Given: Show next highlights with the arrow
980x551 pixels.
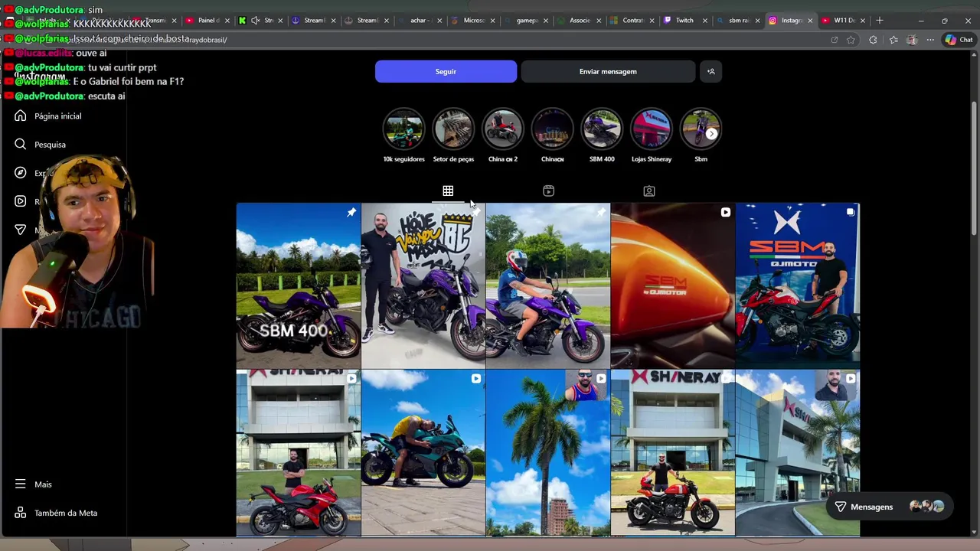Looking at the screenshot, I should (711, 134).
